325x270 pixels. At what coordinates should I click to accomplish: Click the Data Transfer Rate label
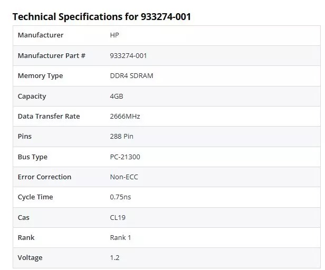tap(49, 116)
